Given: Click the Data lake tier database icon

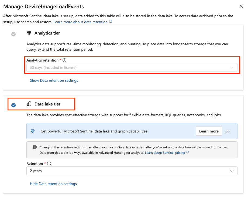Looking at the screenshot, I should pos(29,104).
